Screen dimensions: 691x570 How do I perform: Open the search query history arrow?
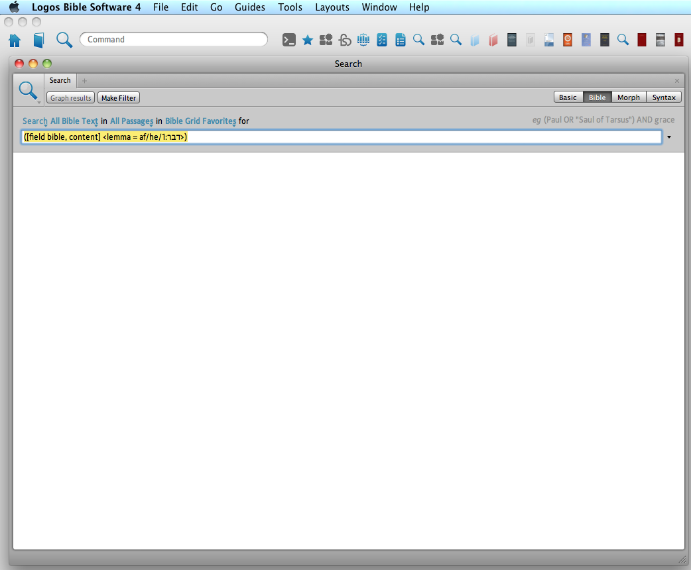[669, 137]
